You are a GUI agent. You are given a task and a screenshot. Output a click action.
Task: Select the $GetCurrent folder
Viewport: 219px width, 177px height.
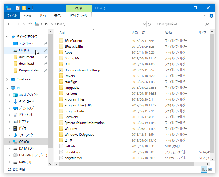(73, 41)
